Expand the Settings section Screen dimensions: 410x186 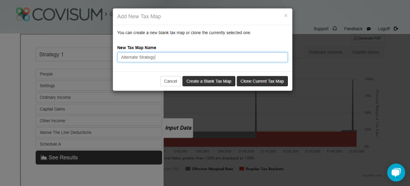coord(99,86)
